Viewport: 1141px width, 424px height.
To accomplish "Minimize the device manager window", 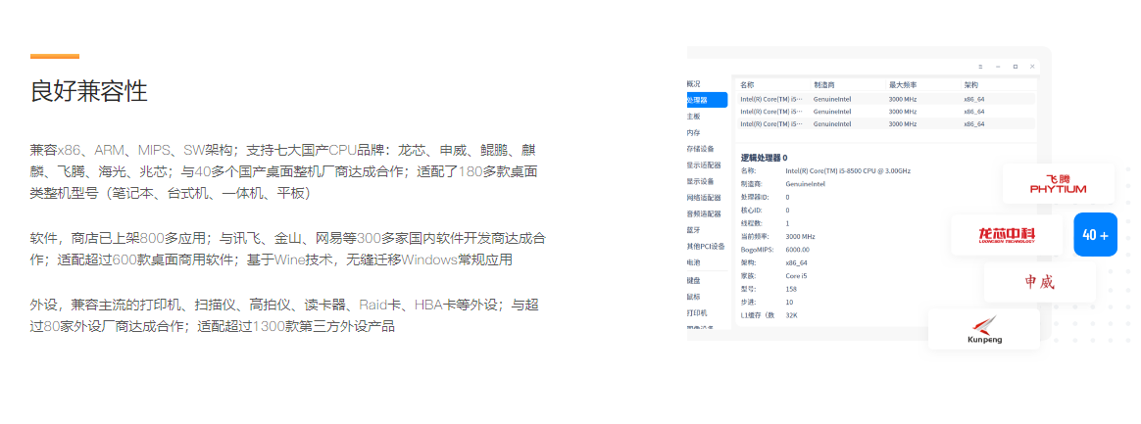I will tap(999, 66).
